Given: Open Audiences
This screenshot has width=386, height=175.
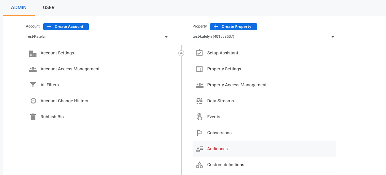Looking at the screenshot, I should click(x=264, y=149).
